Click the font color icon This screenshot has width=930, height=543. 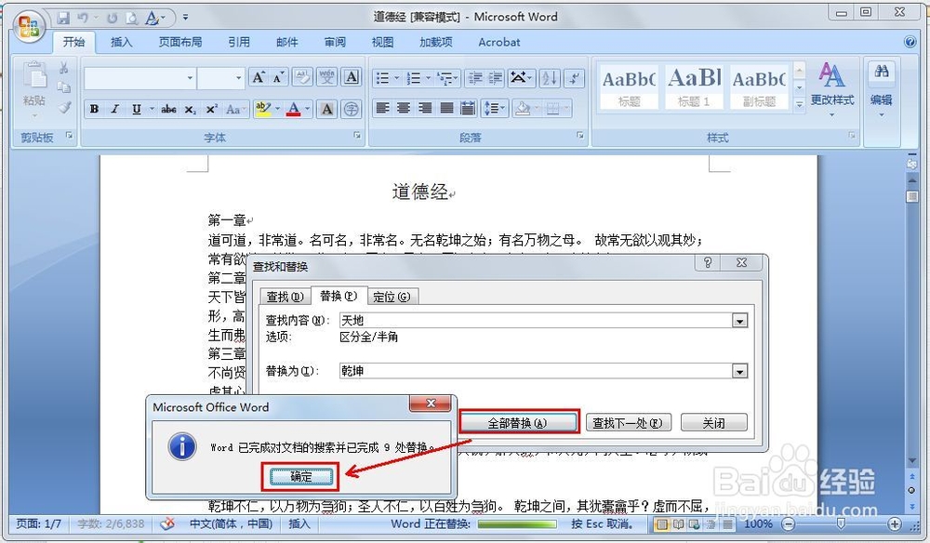coord(294,109)
